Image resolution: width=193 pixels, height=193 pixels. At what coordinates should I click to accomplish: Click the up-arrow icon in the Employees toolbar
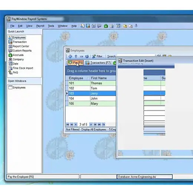click(x=76, y=56)
